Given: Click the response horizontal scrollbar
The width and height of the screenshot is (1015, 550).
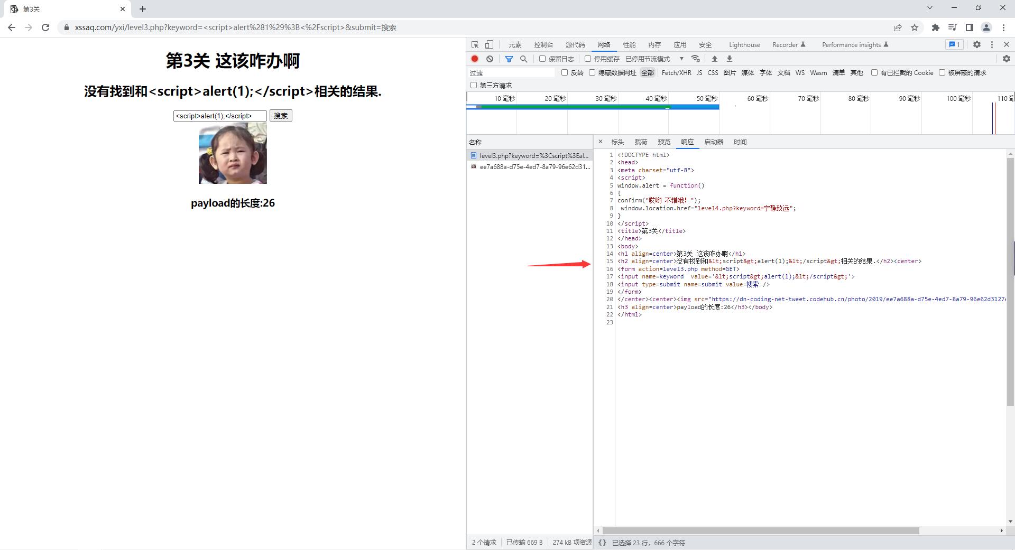Looking at the screenshot, I should [760, 530].
